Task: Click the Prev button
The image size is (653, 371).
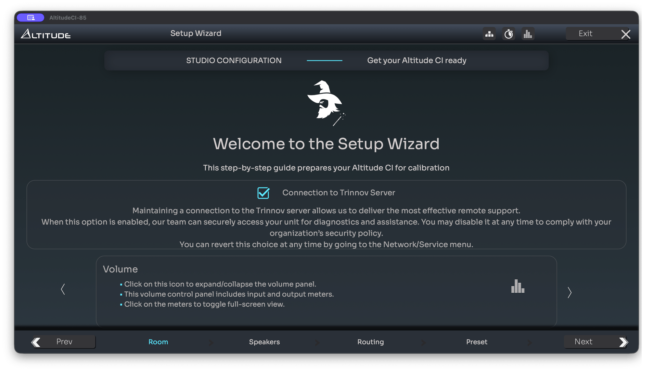Action: click(x=64, y=342)
